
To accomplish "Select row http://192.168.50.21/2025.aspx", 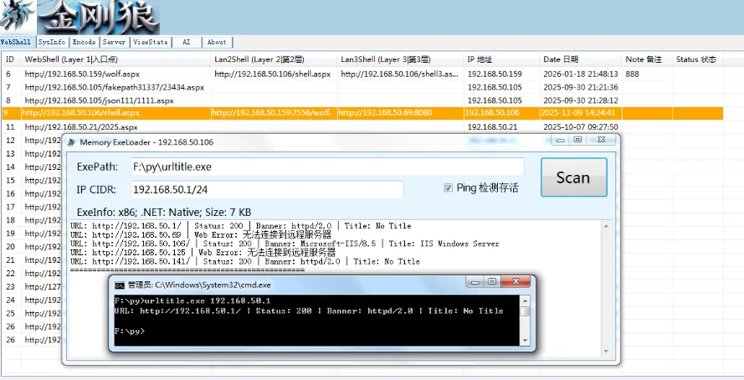I will pyautogui.click(x=362, y=127).
